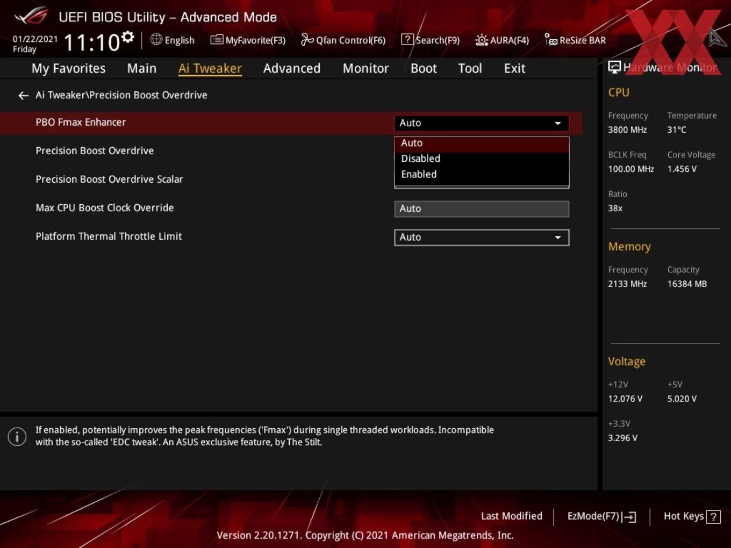Screen dimensions: 731x548
Task: Click Capacity 16384 MB value
Action: pyautogui.click(x=687, y=284)
